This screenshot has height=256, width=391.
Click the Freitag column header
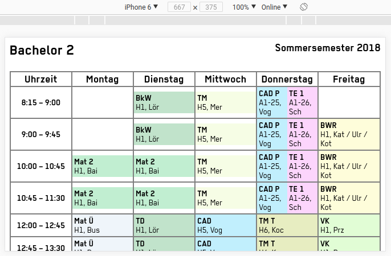pyautogui.click(x=349, y=79)
